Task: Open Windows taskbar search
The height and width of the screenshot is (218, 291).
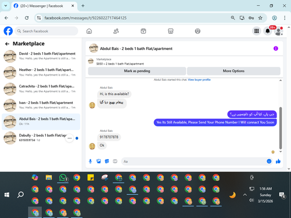Action: point(20,195)
